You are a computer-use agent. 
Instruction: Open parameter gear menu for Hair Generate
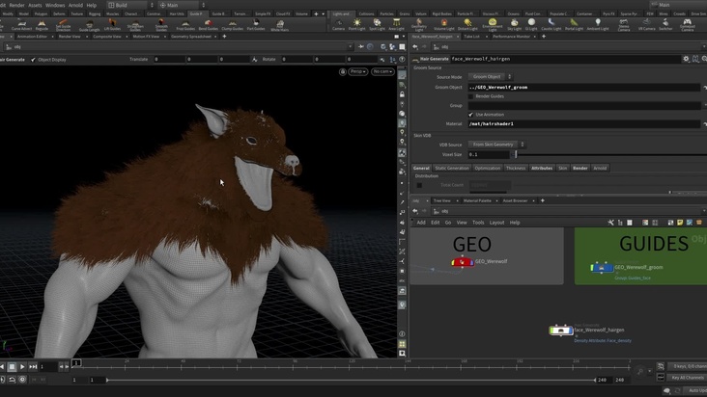click(x=686, y=59)
